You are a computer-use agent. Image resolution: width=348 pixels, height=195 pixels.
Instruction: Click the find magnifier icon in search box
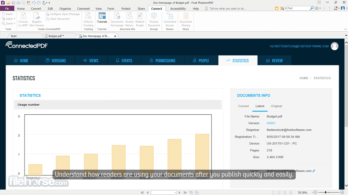312,8
